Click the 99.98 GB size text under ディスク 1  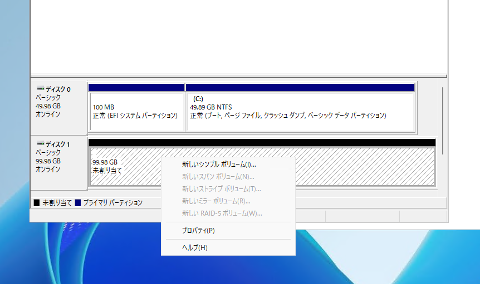48,161
